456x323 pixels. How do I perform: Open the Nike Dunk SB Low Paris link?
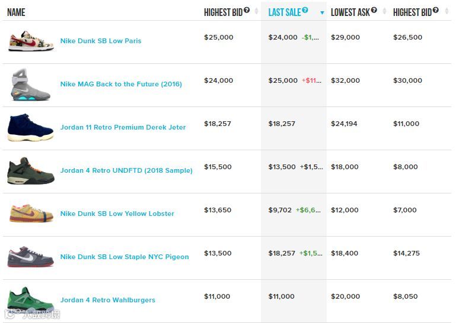point(101,41)
